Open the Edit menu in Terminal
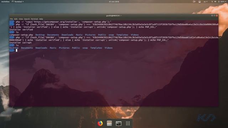The image size is (228, 128). click(x=16, y=19)
